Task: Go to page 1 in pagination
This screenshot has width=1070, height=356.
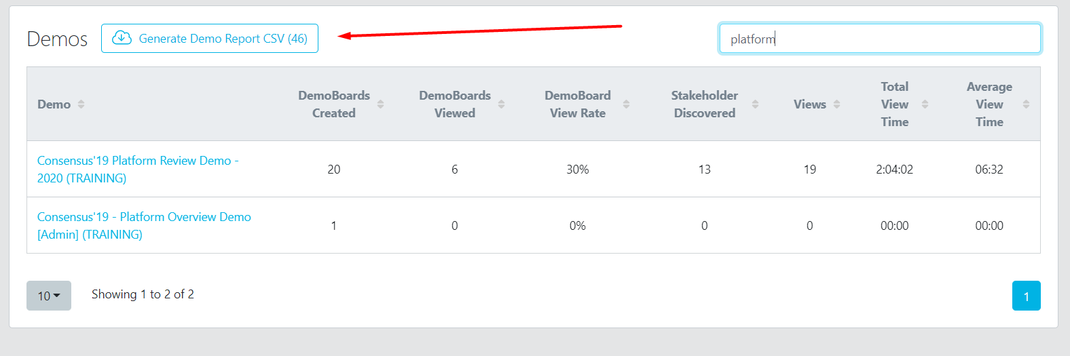Action: pos(1026,296)
